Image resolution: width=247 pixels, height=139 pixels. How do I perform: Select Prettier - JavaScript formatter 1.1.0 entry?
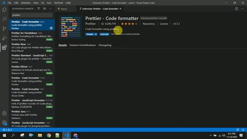click(32, 124)
